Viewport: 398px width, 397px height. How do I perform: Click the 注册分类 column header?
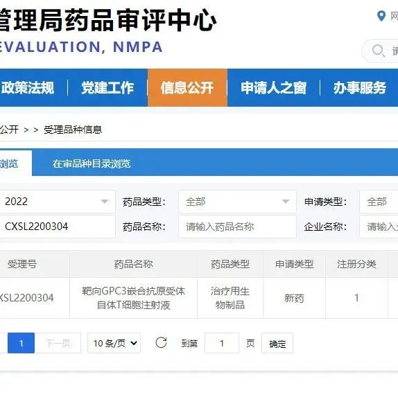tap(356, 264)
